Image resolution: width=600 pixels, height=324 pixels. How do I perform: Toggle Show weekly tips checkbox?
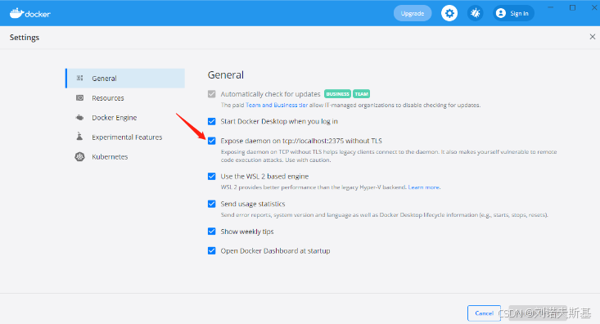tap(212, 232)
